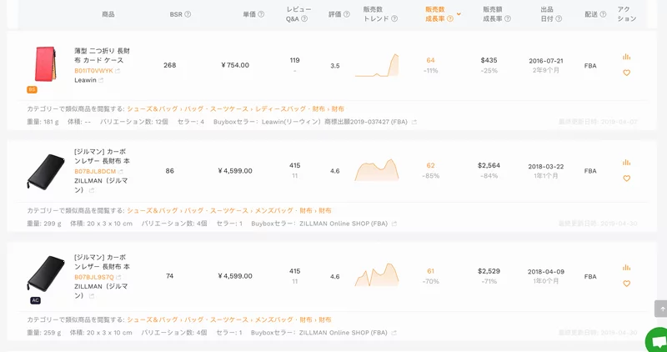Click the sales trend chart for Leawin wallet
667x352 pixels.
coord(377,65)
